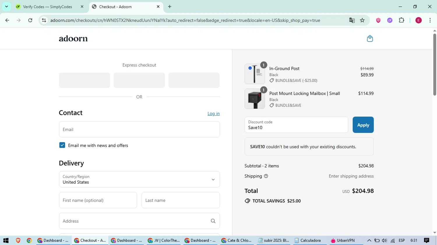Click the purple round extension icon
This screenshot has width=437, height=245.
pyautogui.click(x=390, y=20)
